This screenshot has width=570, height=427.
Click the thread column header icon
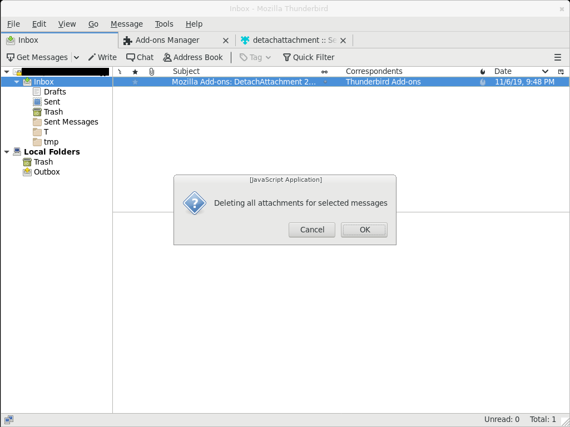click(x=120, y=72)
